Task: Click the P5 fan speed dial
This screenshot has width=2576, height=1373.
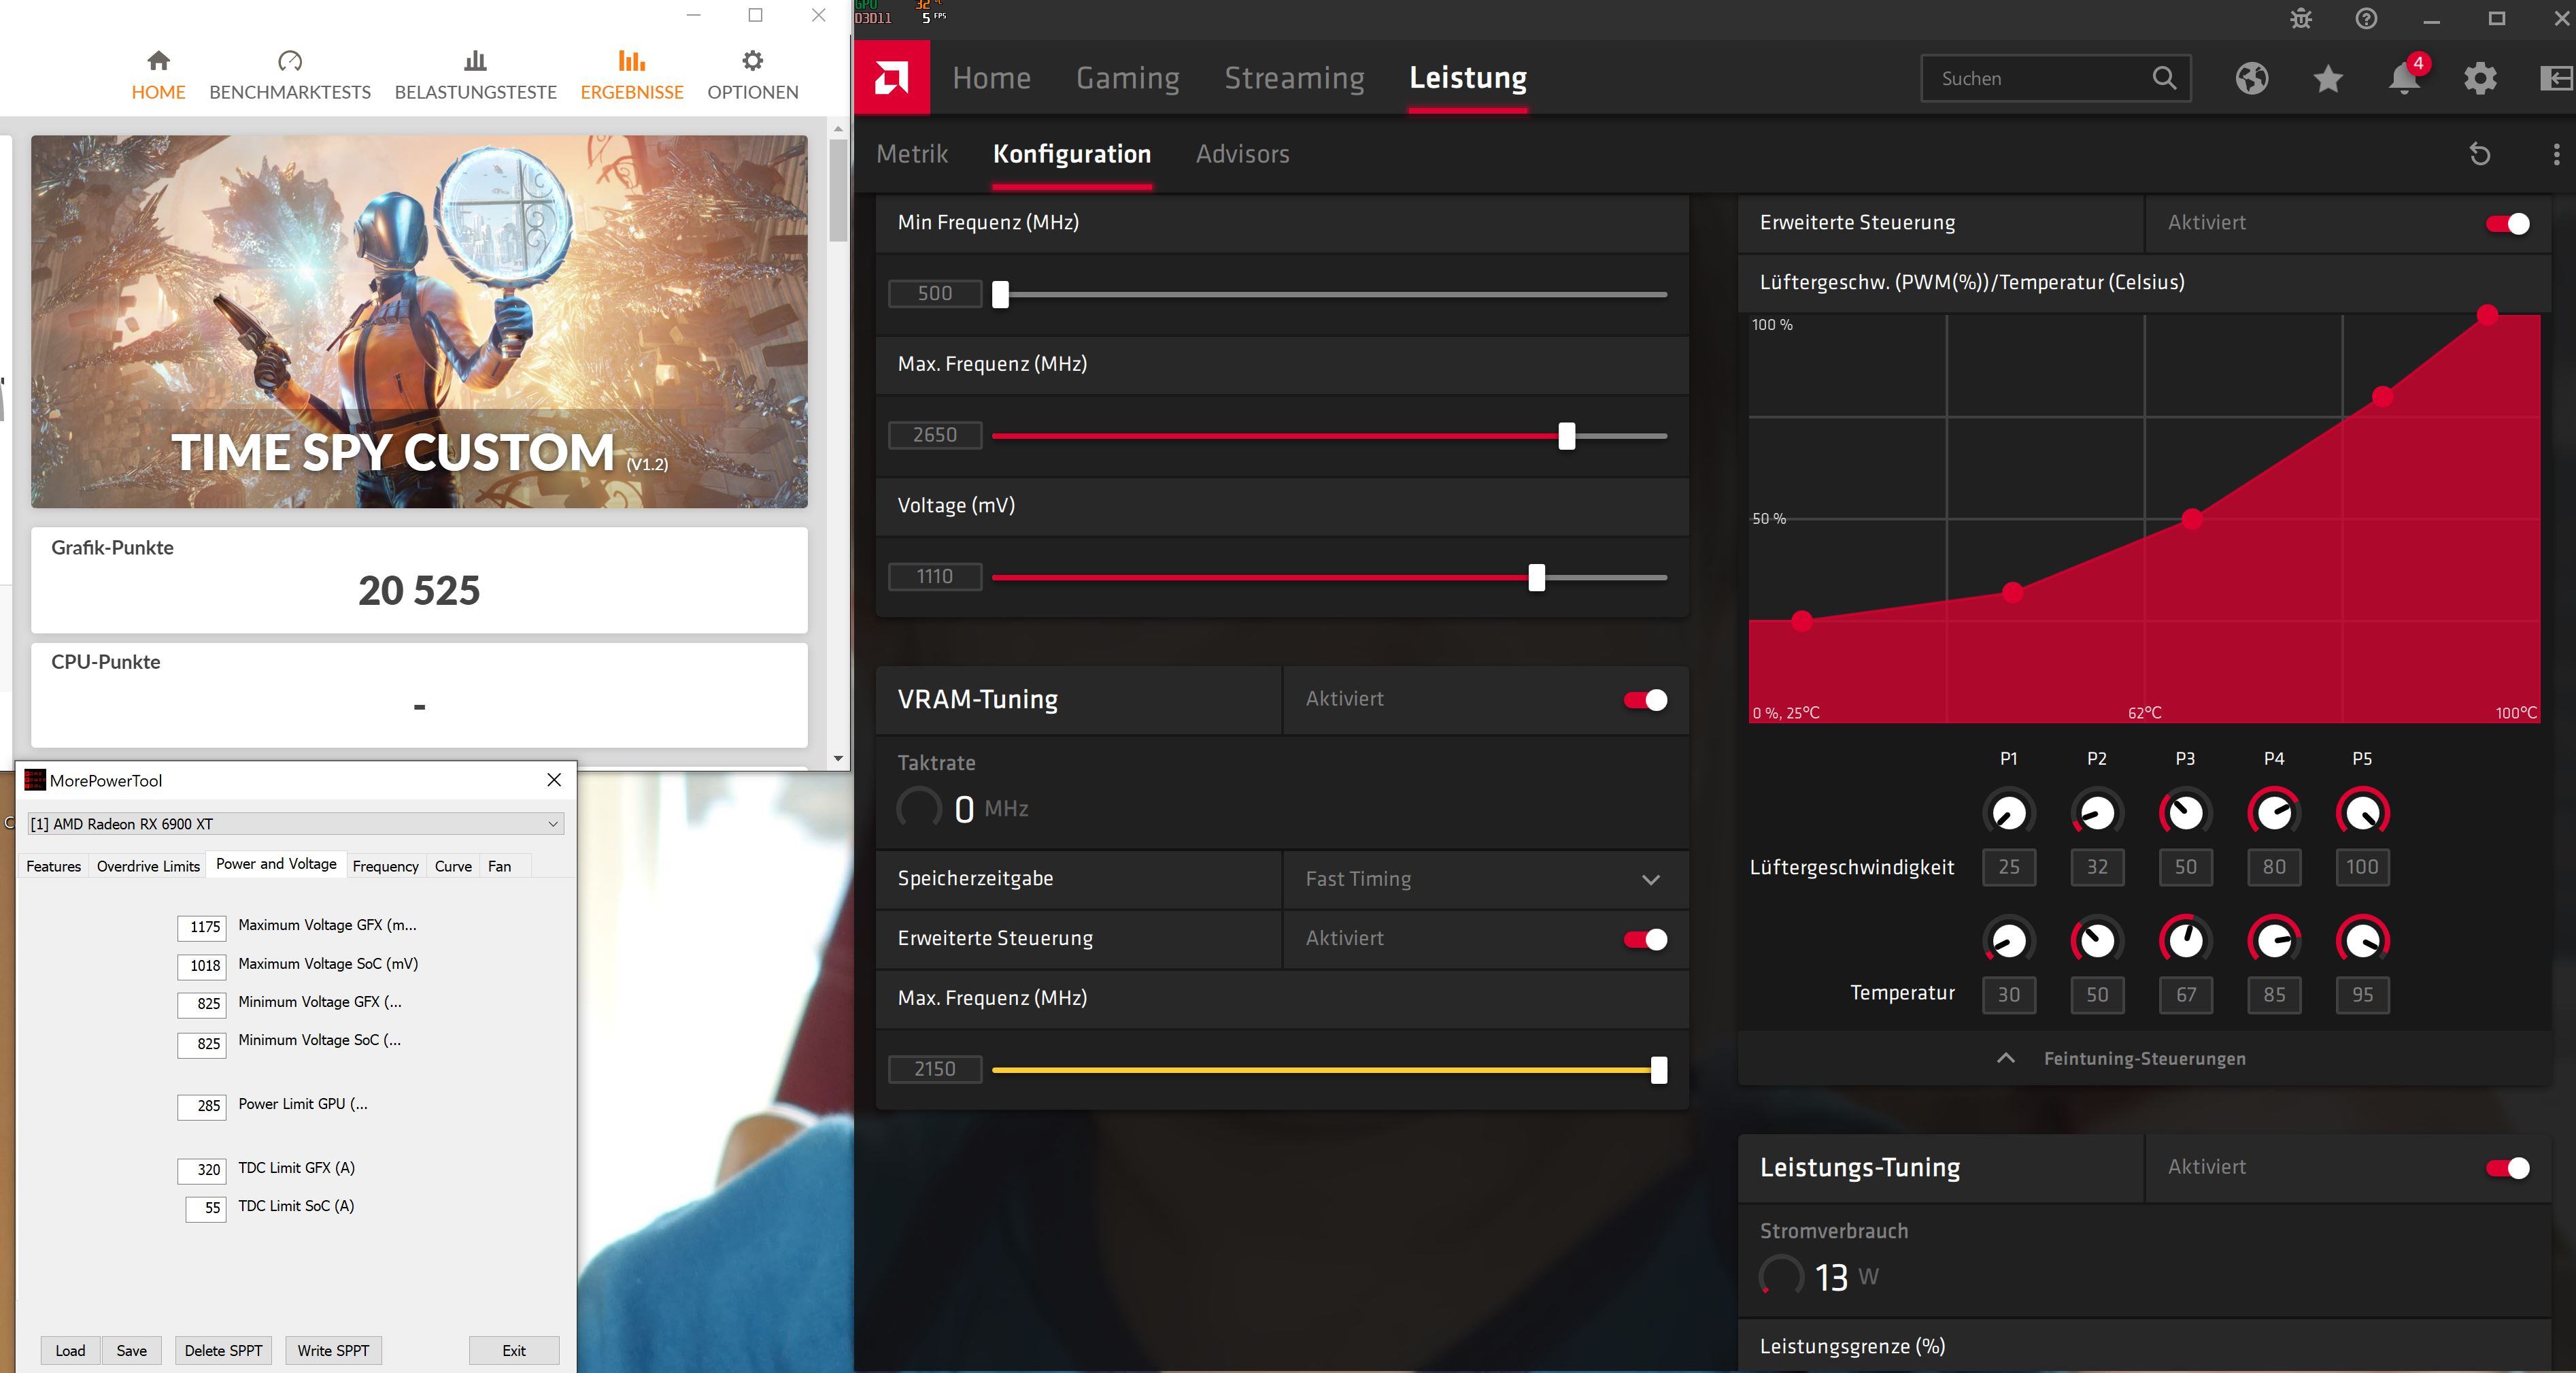Action: click(x=2362, y=812)
